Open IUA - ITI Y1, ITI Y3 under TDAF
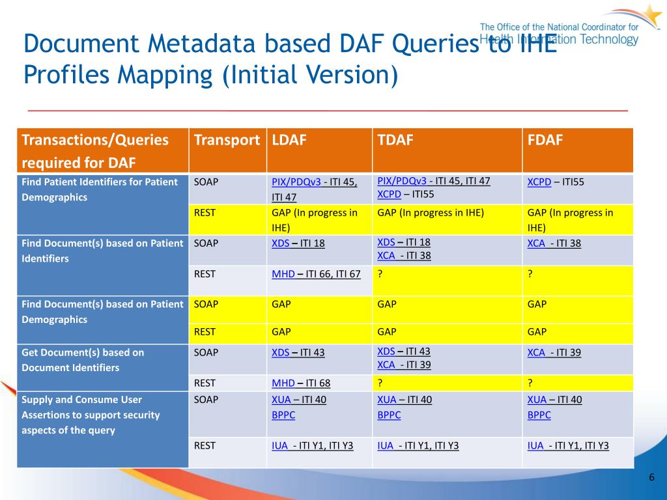Image resolution: width=667 pixels, height=500 pixels. pos(418,445)
